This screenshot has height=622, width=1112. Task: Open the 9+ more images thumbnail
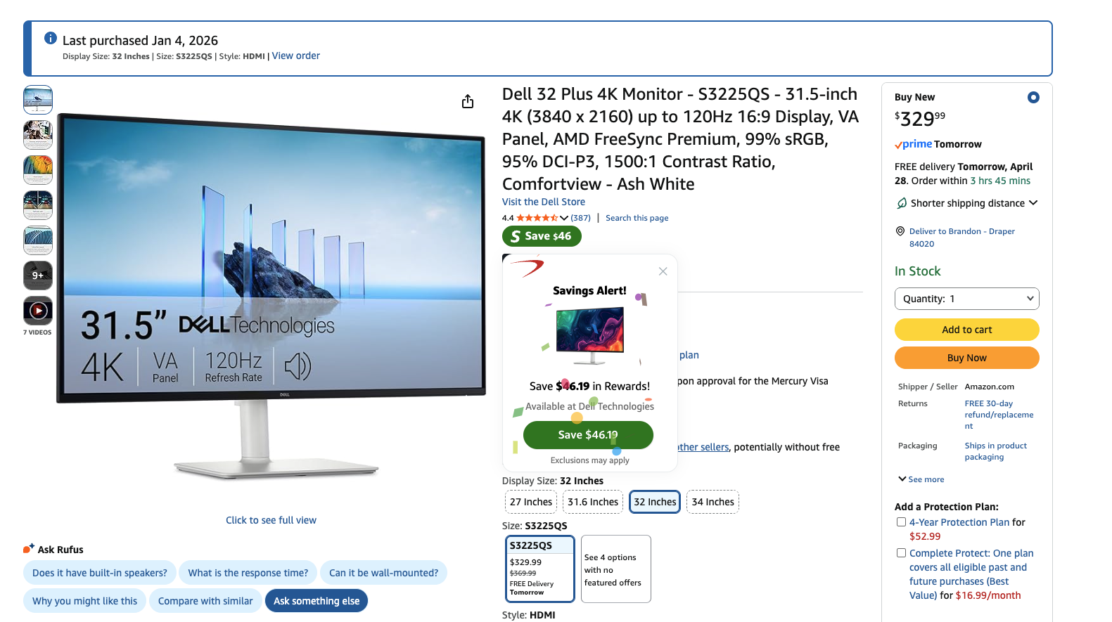(38, 276)
